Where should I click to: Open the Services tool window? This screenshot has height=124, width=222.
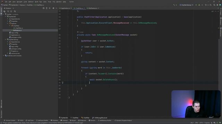[x=92, y=120]
